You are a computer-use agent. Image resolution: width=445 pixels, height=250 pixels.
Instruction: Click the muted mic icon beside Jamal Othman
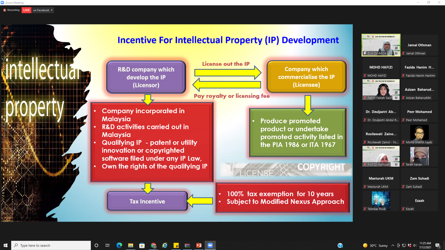[403, 53]
